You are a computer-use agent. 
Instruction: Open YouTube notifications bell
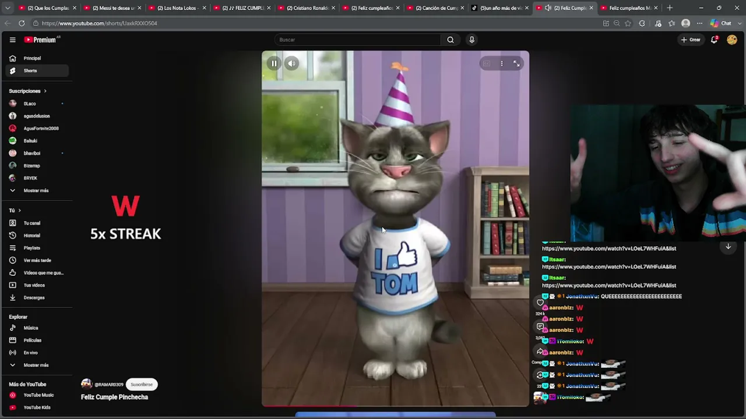tap(714, 40)
